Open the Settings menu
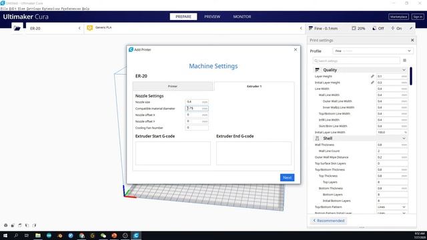The width and height of the screenshot is (427, 240). point(33,9)
